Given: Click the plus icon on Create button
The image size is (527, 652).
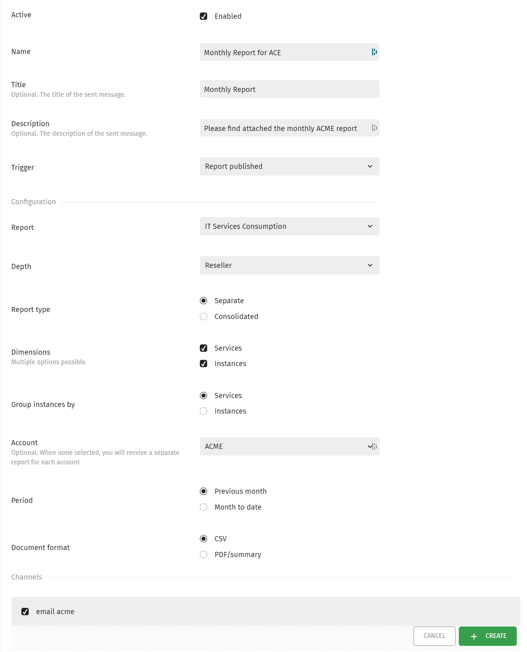Looking at the screenshot, I should point(474,636).
